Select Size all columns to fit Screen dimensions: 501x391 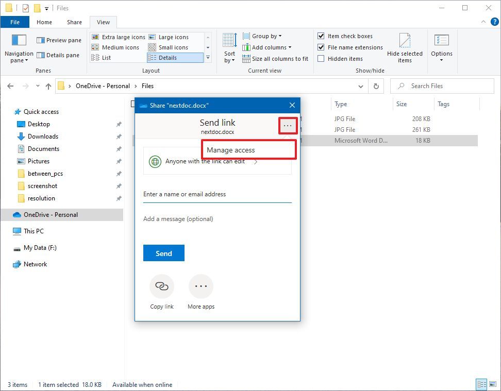pos(275,59)
